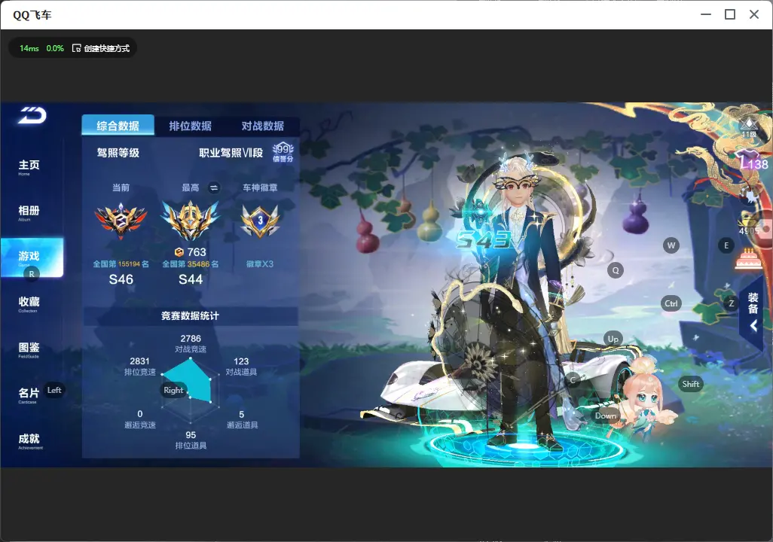Click the R key hint on 游戏
Viewport: 773px width, 542px height.
[32, 274]
